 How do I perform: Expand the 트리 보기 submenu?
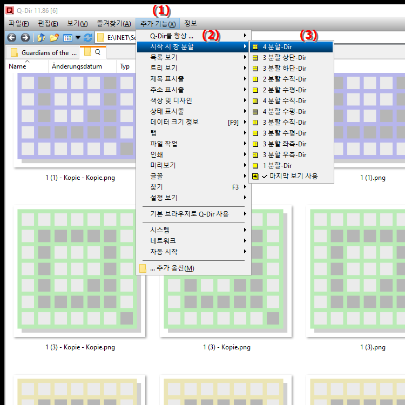[x=193, y=68]
